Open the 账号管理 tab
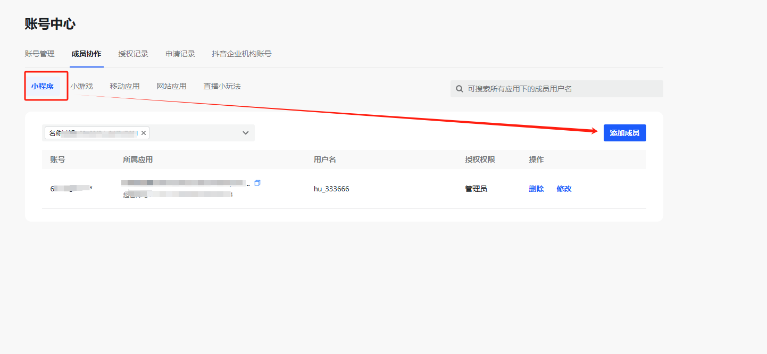Screen dimensions: 767x354 [x=39, y=54]
